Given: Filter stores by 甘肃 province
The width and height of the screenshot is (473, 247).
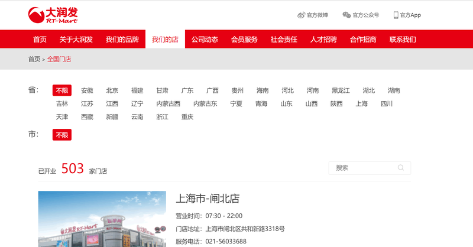Looking at the screenshot, I should [162, 90].
